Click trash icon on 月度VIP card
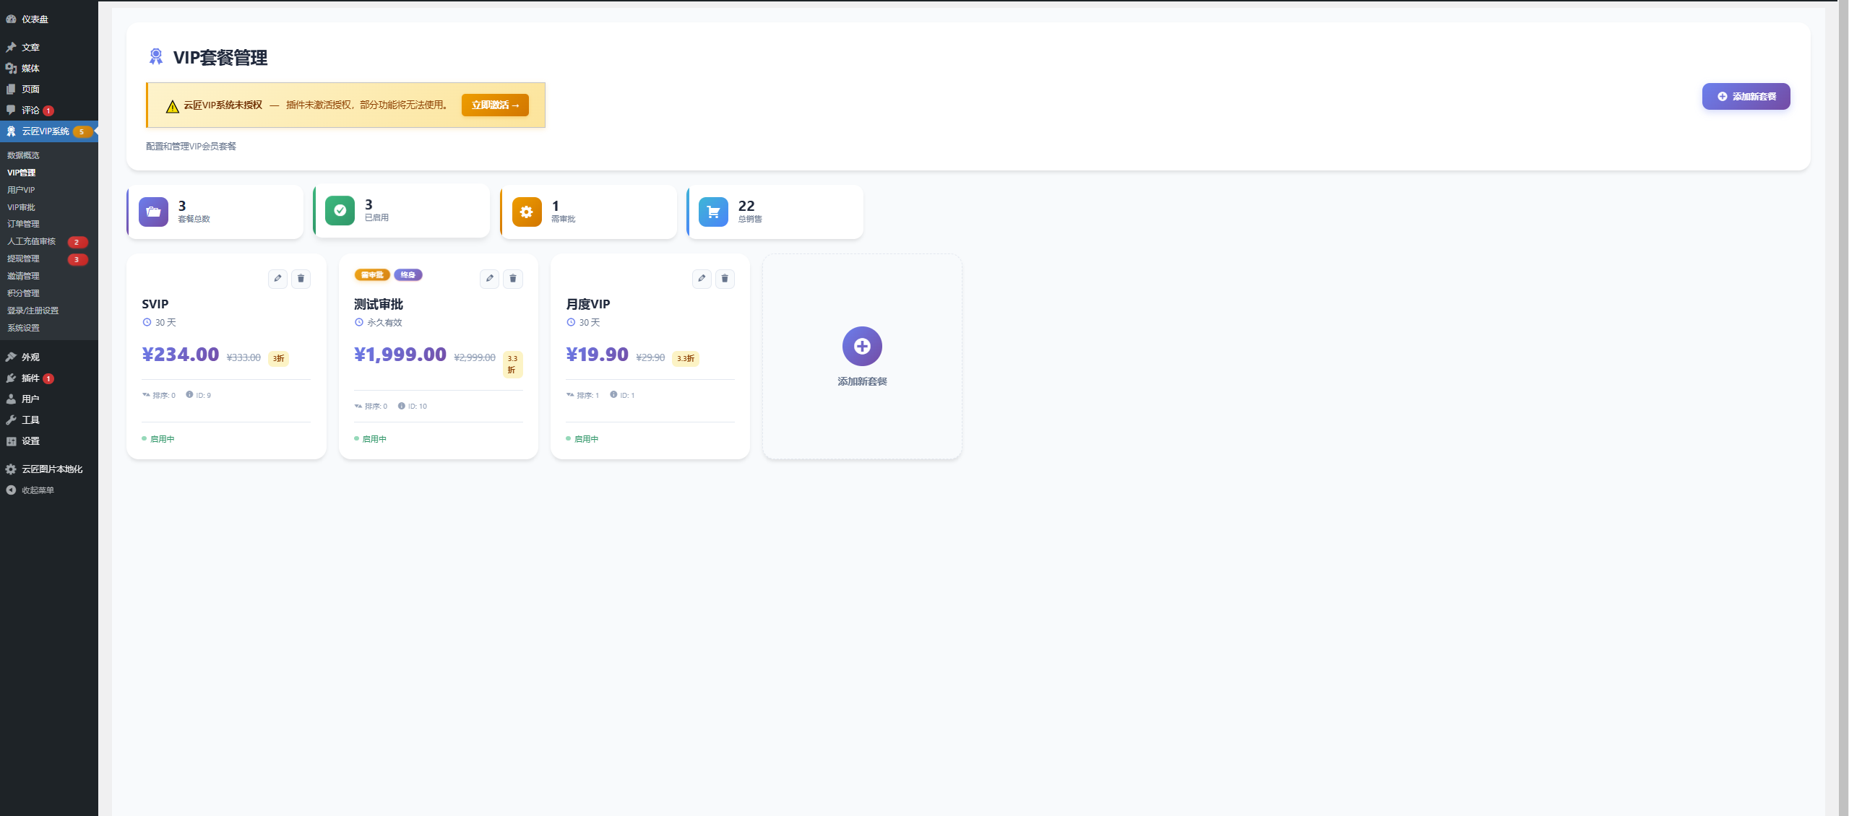The width and height of the screenshot is (1849, 816). point(725,279)
